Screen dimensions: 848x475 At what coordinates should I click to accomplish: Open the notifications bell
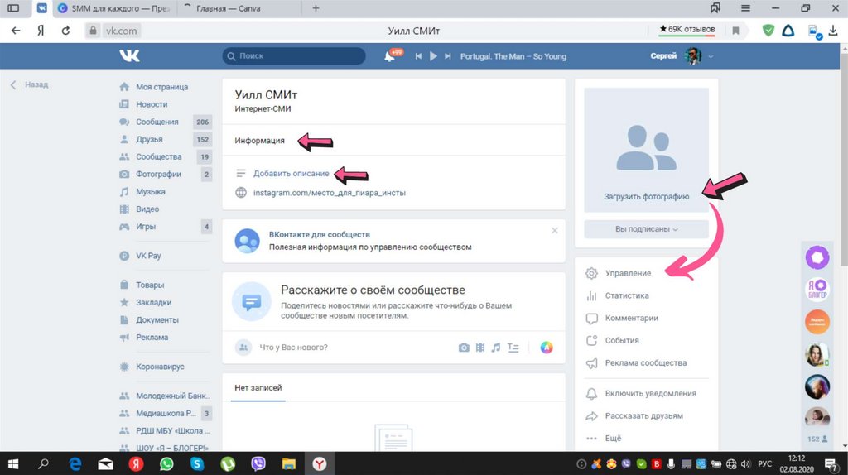pos(389,56)
